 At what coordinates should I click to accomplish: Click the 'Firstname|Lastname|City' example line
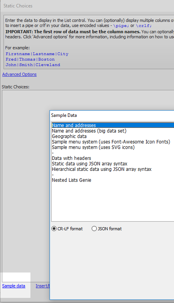point(37,54)
